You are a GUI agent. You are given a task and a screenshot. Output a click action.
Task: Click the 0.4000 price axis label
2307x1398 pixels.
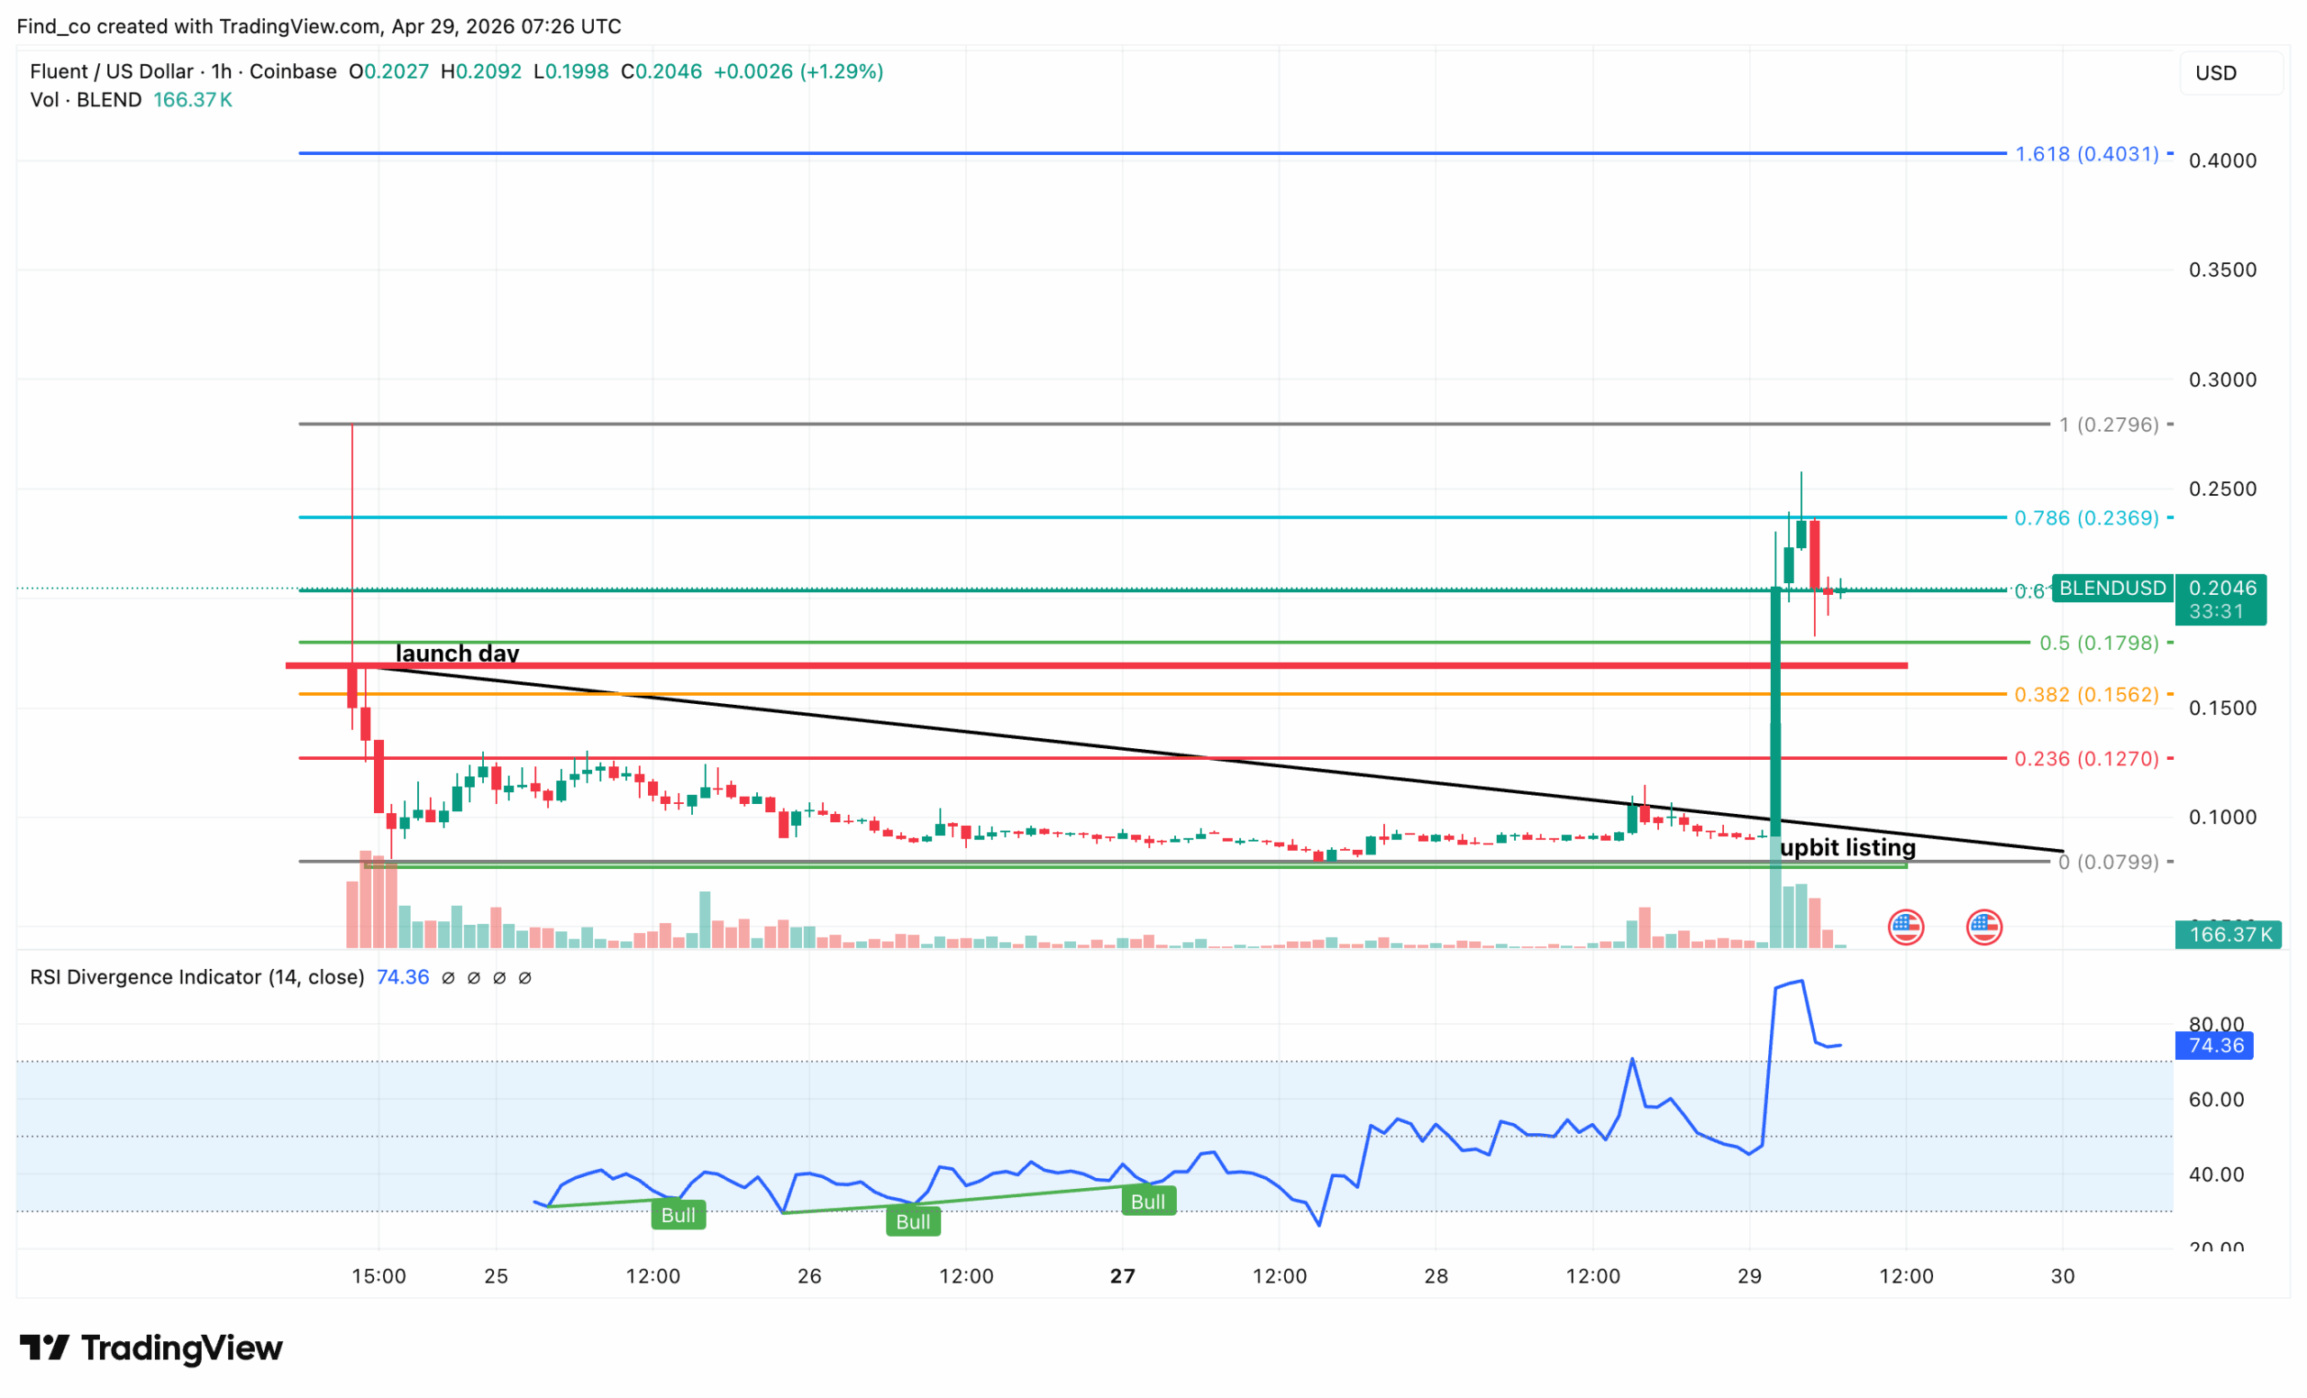pyautogui.click(x=2221, y=161)
